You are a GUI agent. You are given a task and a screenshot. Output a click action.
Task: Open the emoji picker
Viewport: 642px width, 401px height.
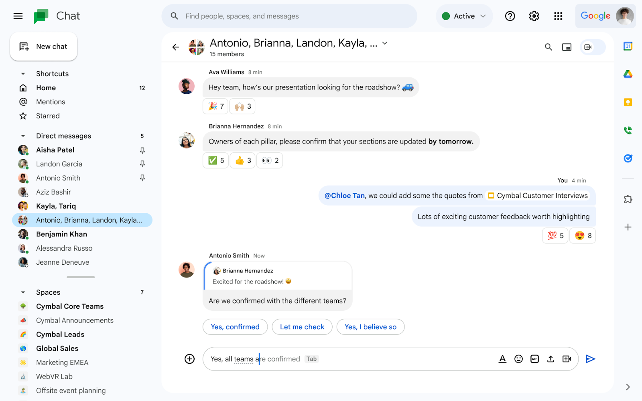coord(518,359)
